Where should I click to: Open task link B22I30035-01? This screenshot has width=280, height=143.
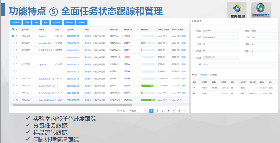[73, 36]
